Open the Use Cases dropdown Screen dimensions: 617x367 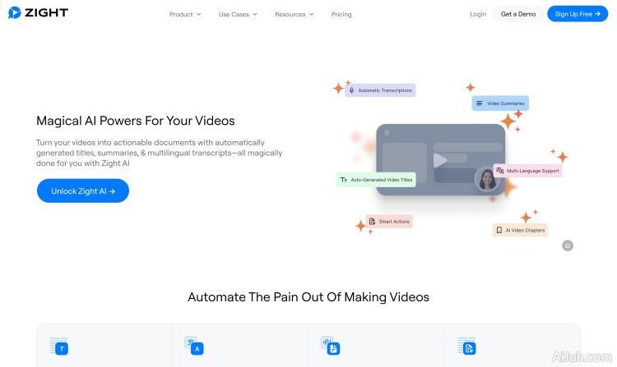pos(238,14)
